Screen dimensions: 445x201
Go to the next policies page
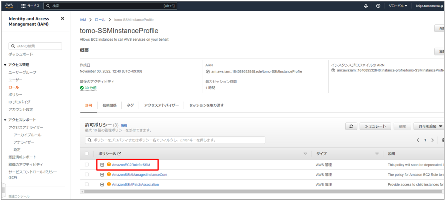[x=432, y=140]
